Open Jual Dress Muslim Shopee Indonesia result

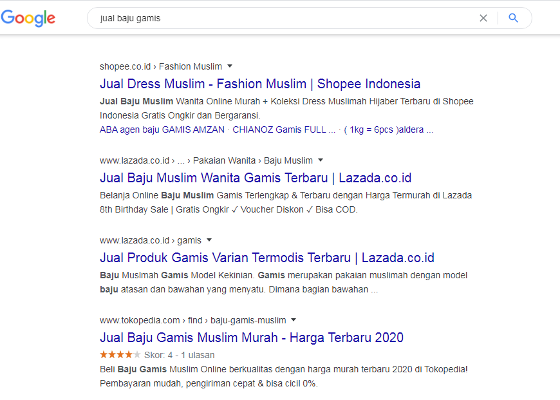tap(260, 84)
